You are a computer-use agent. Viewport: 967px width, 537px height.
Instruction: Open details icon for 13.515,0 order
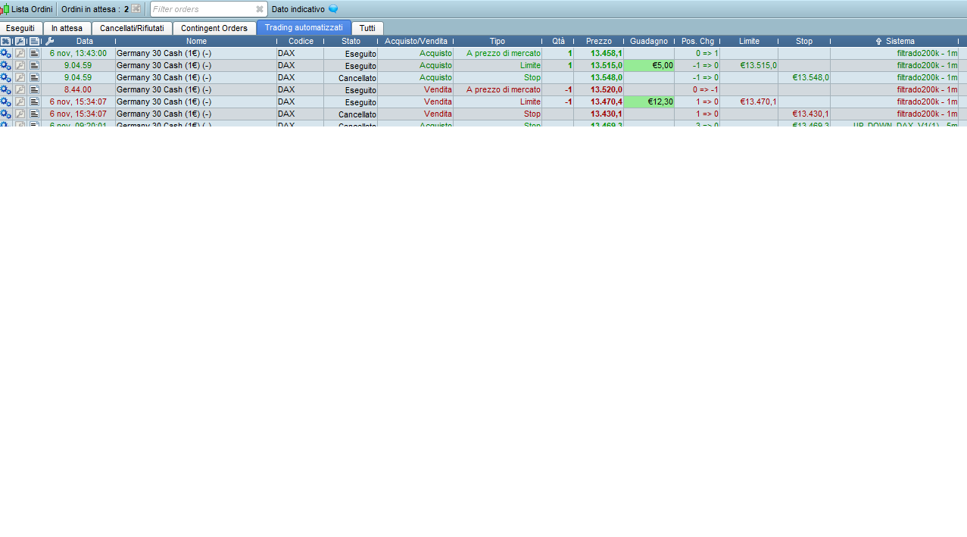34,66
